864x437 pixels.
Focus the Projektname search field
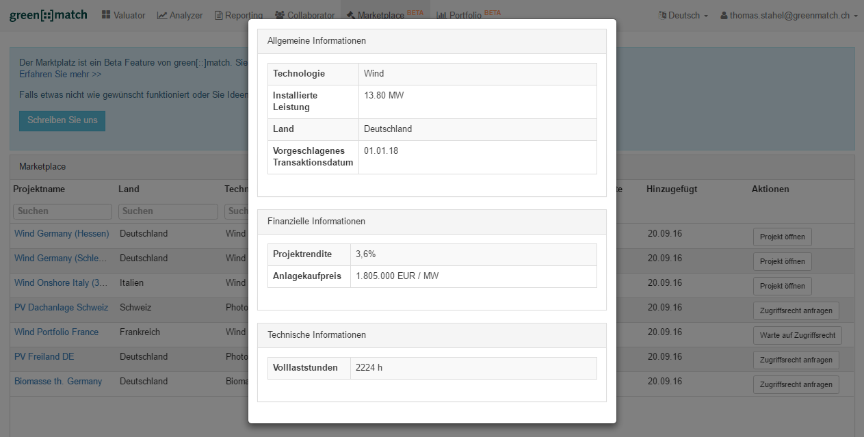click(62, 211)
